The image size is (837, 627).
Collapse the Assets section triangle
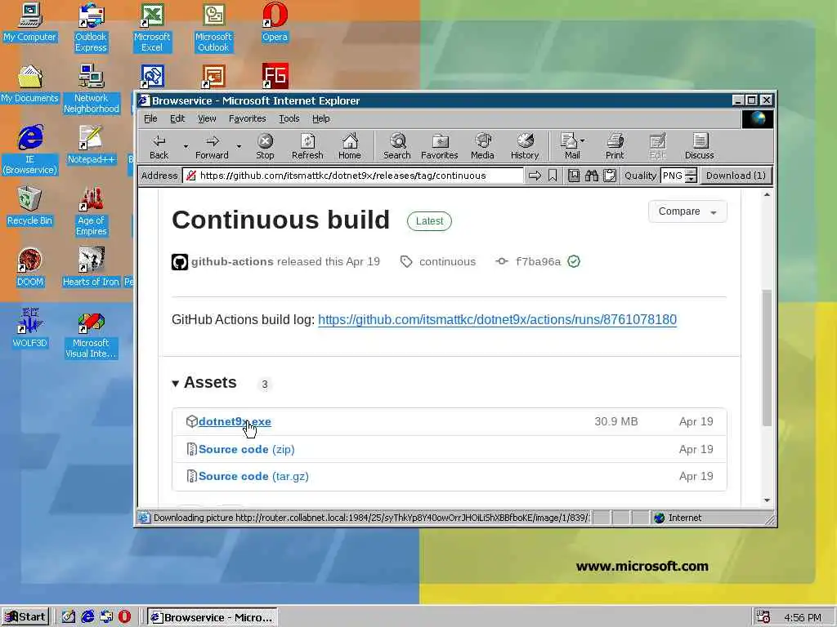pos(175,384)
